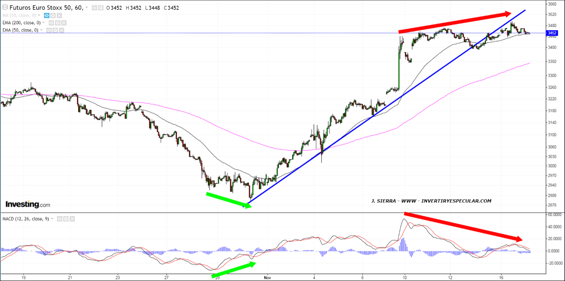Toggle visibility of MA (10, close, 0)
Image resolution: width=565 pixels, height=281 pixels.
(x=46, y=15)
